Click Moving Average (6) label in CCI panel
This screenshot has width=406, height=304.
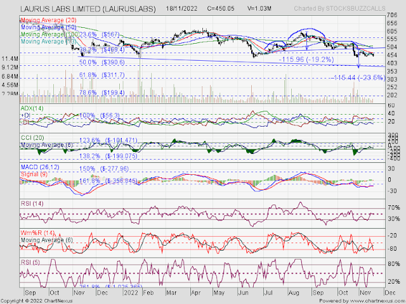coord(46,145)
